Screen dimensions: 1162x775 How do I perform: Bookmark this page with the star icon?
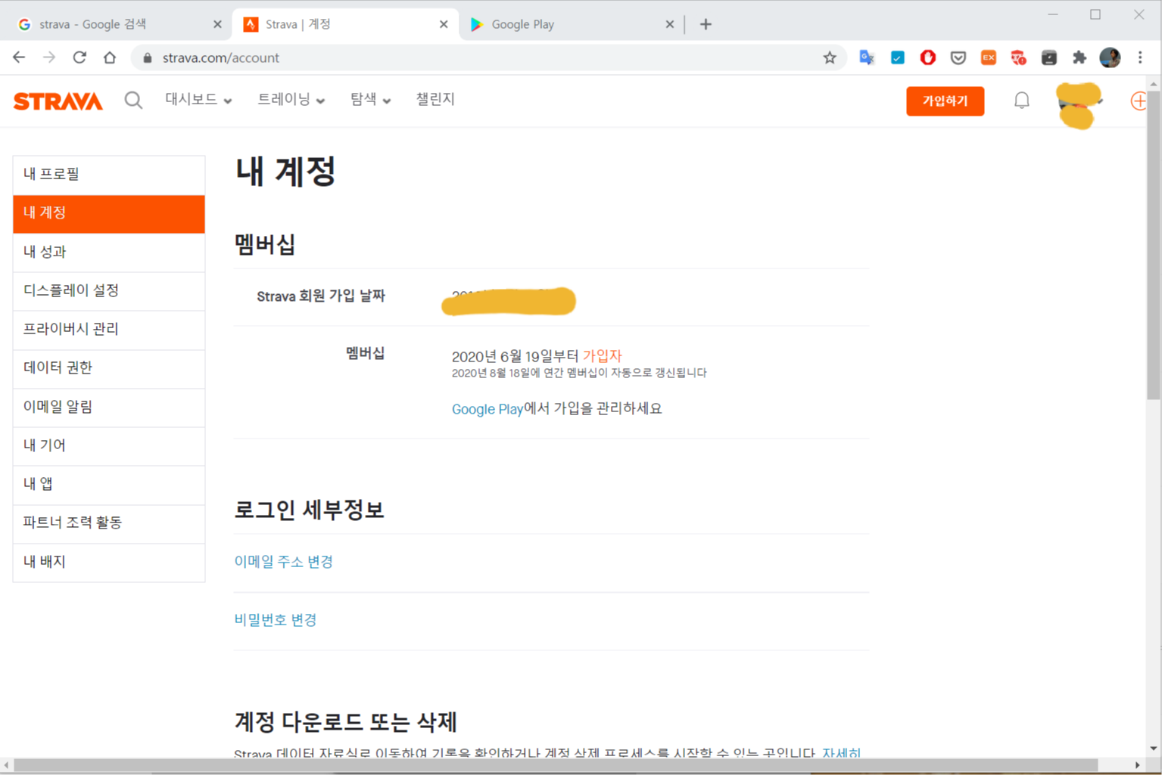[x=830, y=57]
